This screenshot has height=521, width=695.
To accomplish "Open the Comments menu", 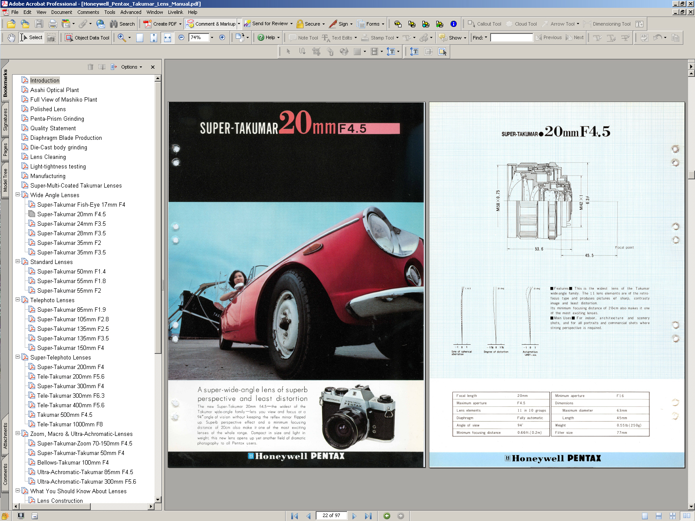I will [88, 12].
